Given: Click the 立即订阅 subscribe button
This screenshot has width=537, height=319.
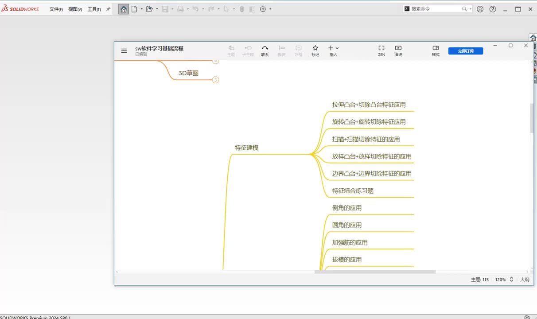Looking at the screenshot, I should [x=466, y=51].
